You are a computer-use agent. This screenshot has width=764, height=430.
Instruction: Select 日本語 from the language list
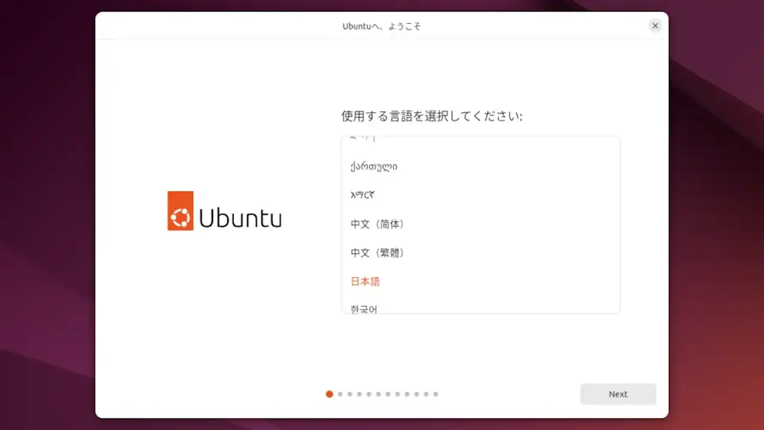(x=365, y=281)
